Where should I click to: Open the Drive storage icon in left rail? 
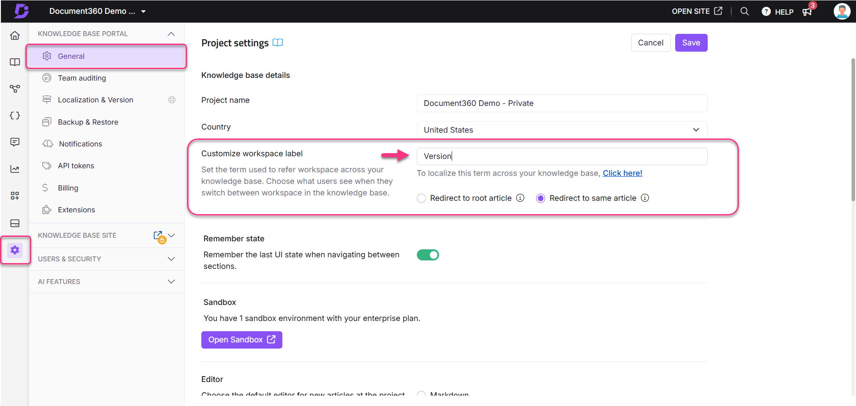coord(15,223)
